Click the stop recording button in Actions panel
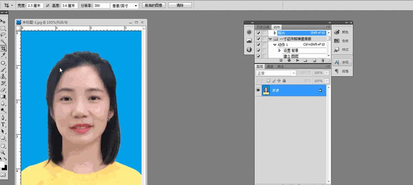Viewport: 413px width, 185px height. coord(281,60)
